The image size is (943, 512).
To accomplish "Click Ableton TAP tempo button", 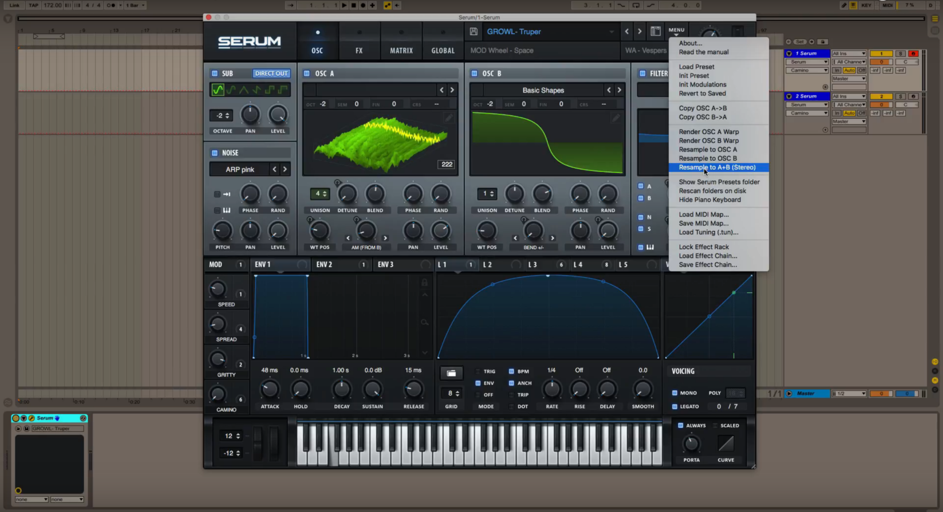I will pyautogui.click(x=33, y=5).
